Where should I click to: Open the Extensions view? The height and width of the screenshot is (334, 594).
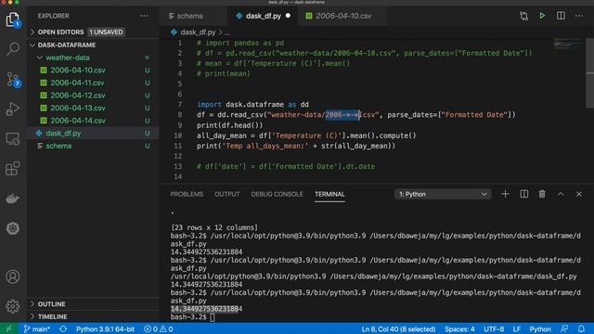(x=12, y=169)
